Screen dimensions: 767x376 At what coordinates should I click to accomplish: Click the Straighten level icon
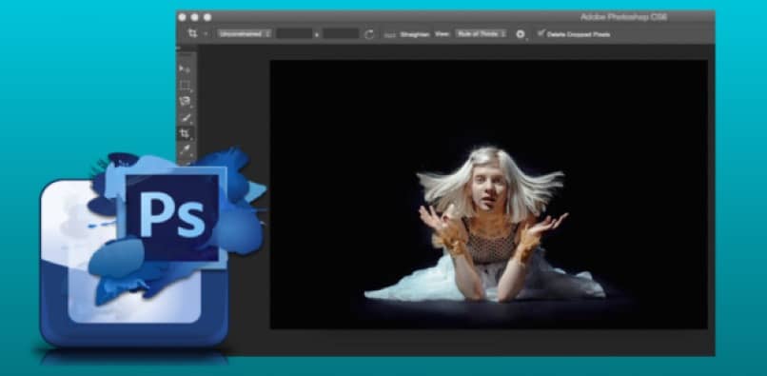[390, 35]
